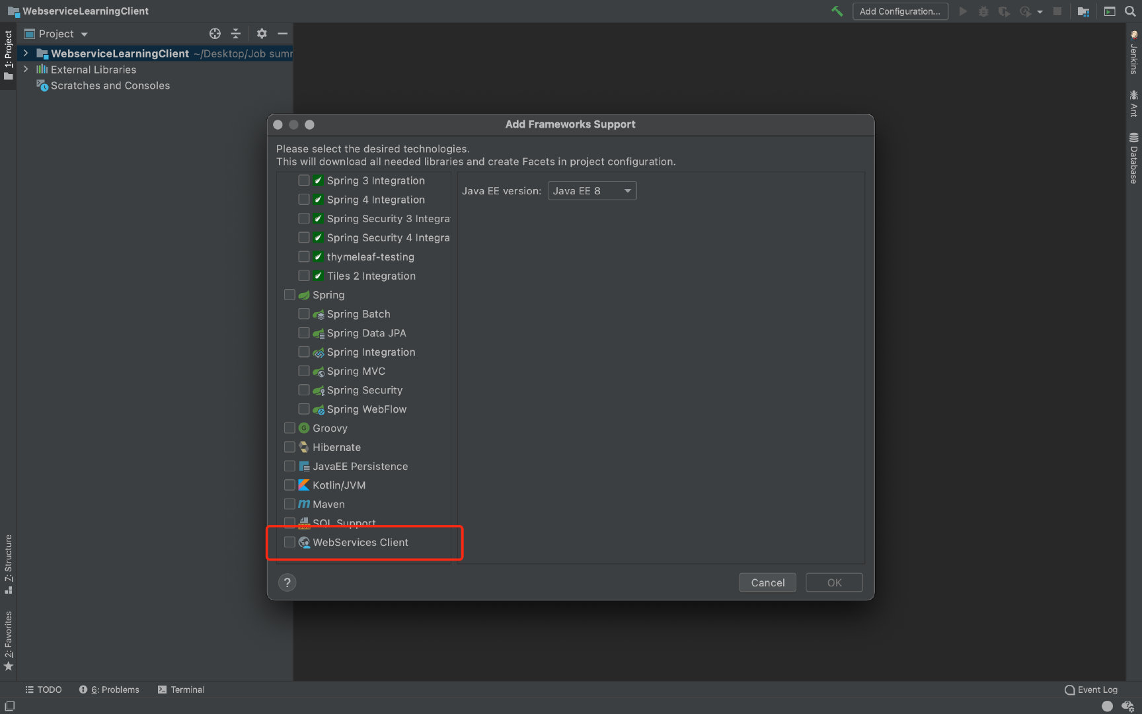Screen dimensions: 1142x714
Task: Click the Cancel button
Action: [x=767, y=582]
